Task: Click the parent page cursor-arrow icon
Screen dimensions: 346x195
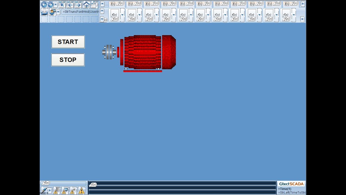Action: 62,5
